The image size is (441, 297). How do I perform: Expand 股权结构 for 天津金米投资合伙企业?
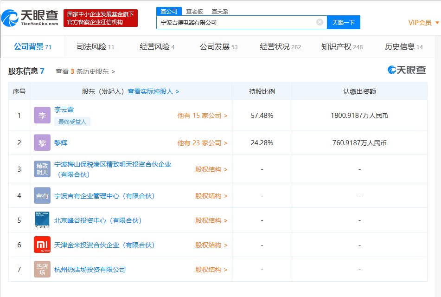pos(211,245)
